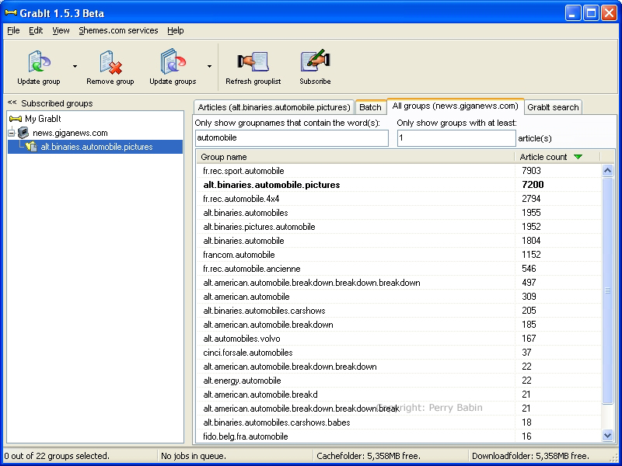Click the Group name column header
The height and width of the screenshot is (466, 622).
tap(356, 157)
